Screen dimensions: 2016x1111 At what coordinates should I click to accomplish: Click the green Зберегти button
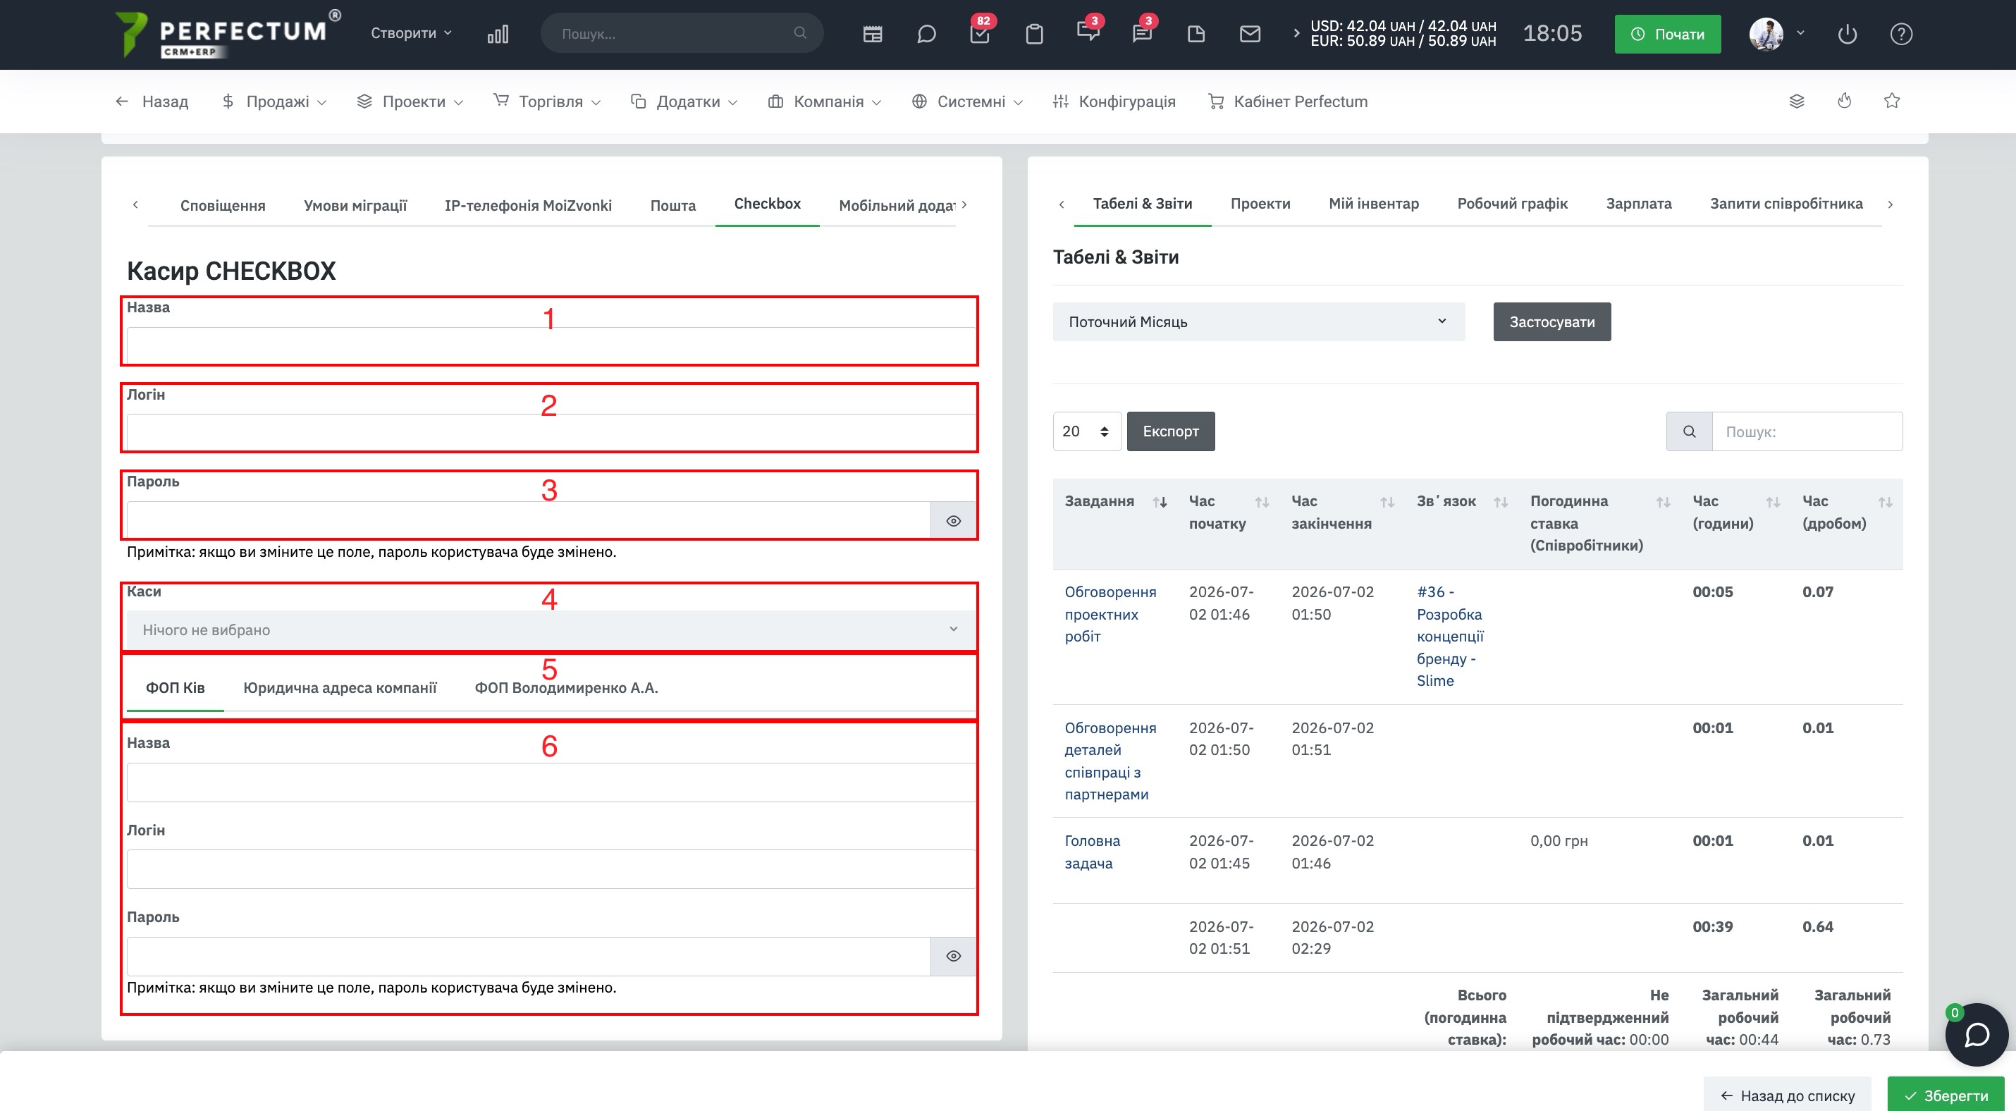point(1945,1095)
